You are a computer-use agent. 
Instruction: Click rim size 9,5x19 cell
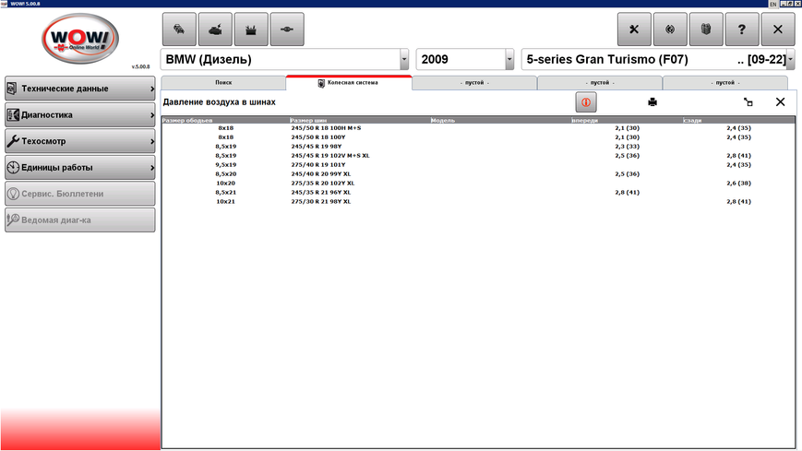tap(225, 165)
